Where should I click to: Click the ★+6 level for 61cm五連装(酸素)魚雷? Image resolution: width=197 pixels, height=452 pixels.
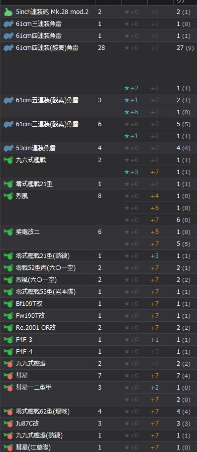131,112
